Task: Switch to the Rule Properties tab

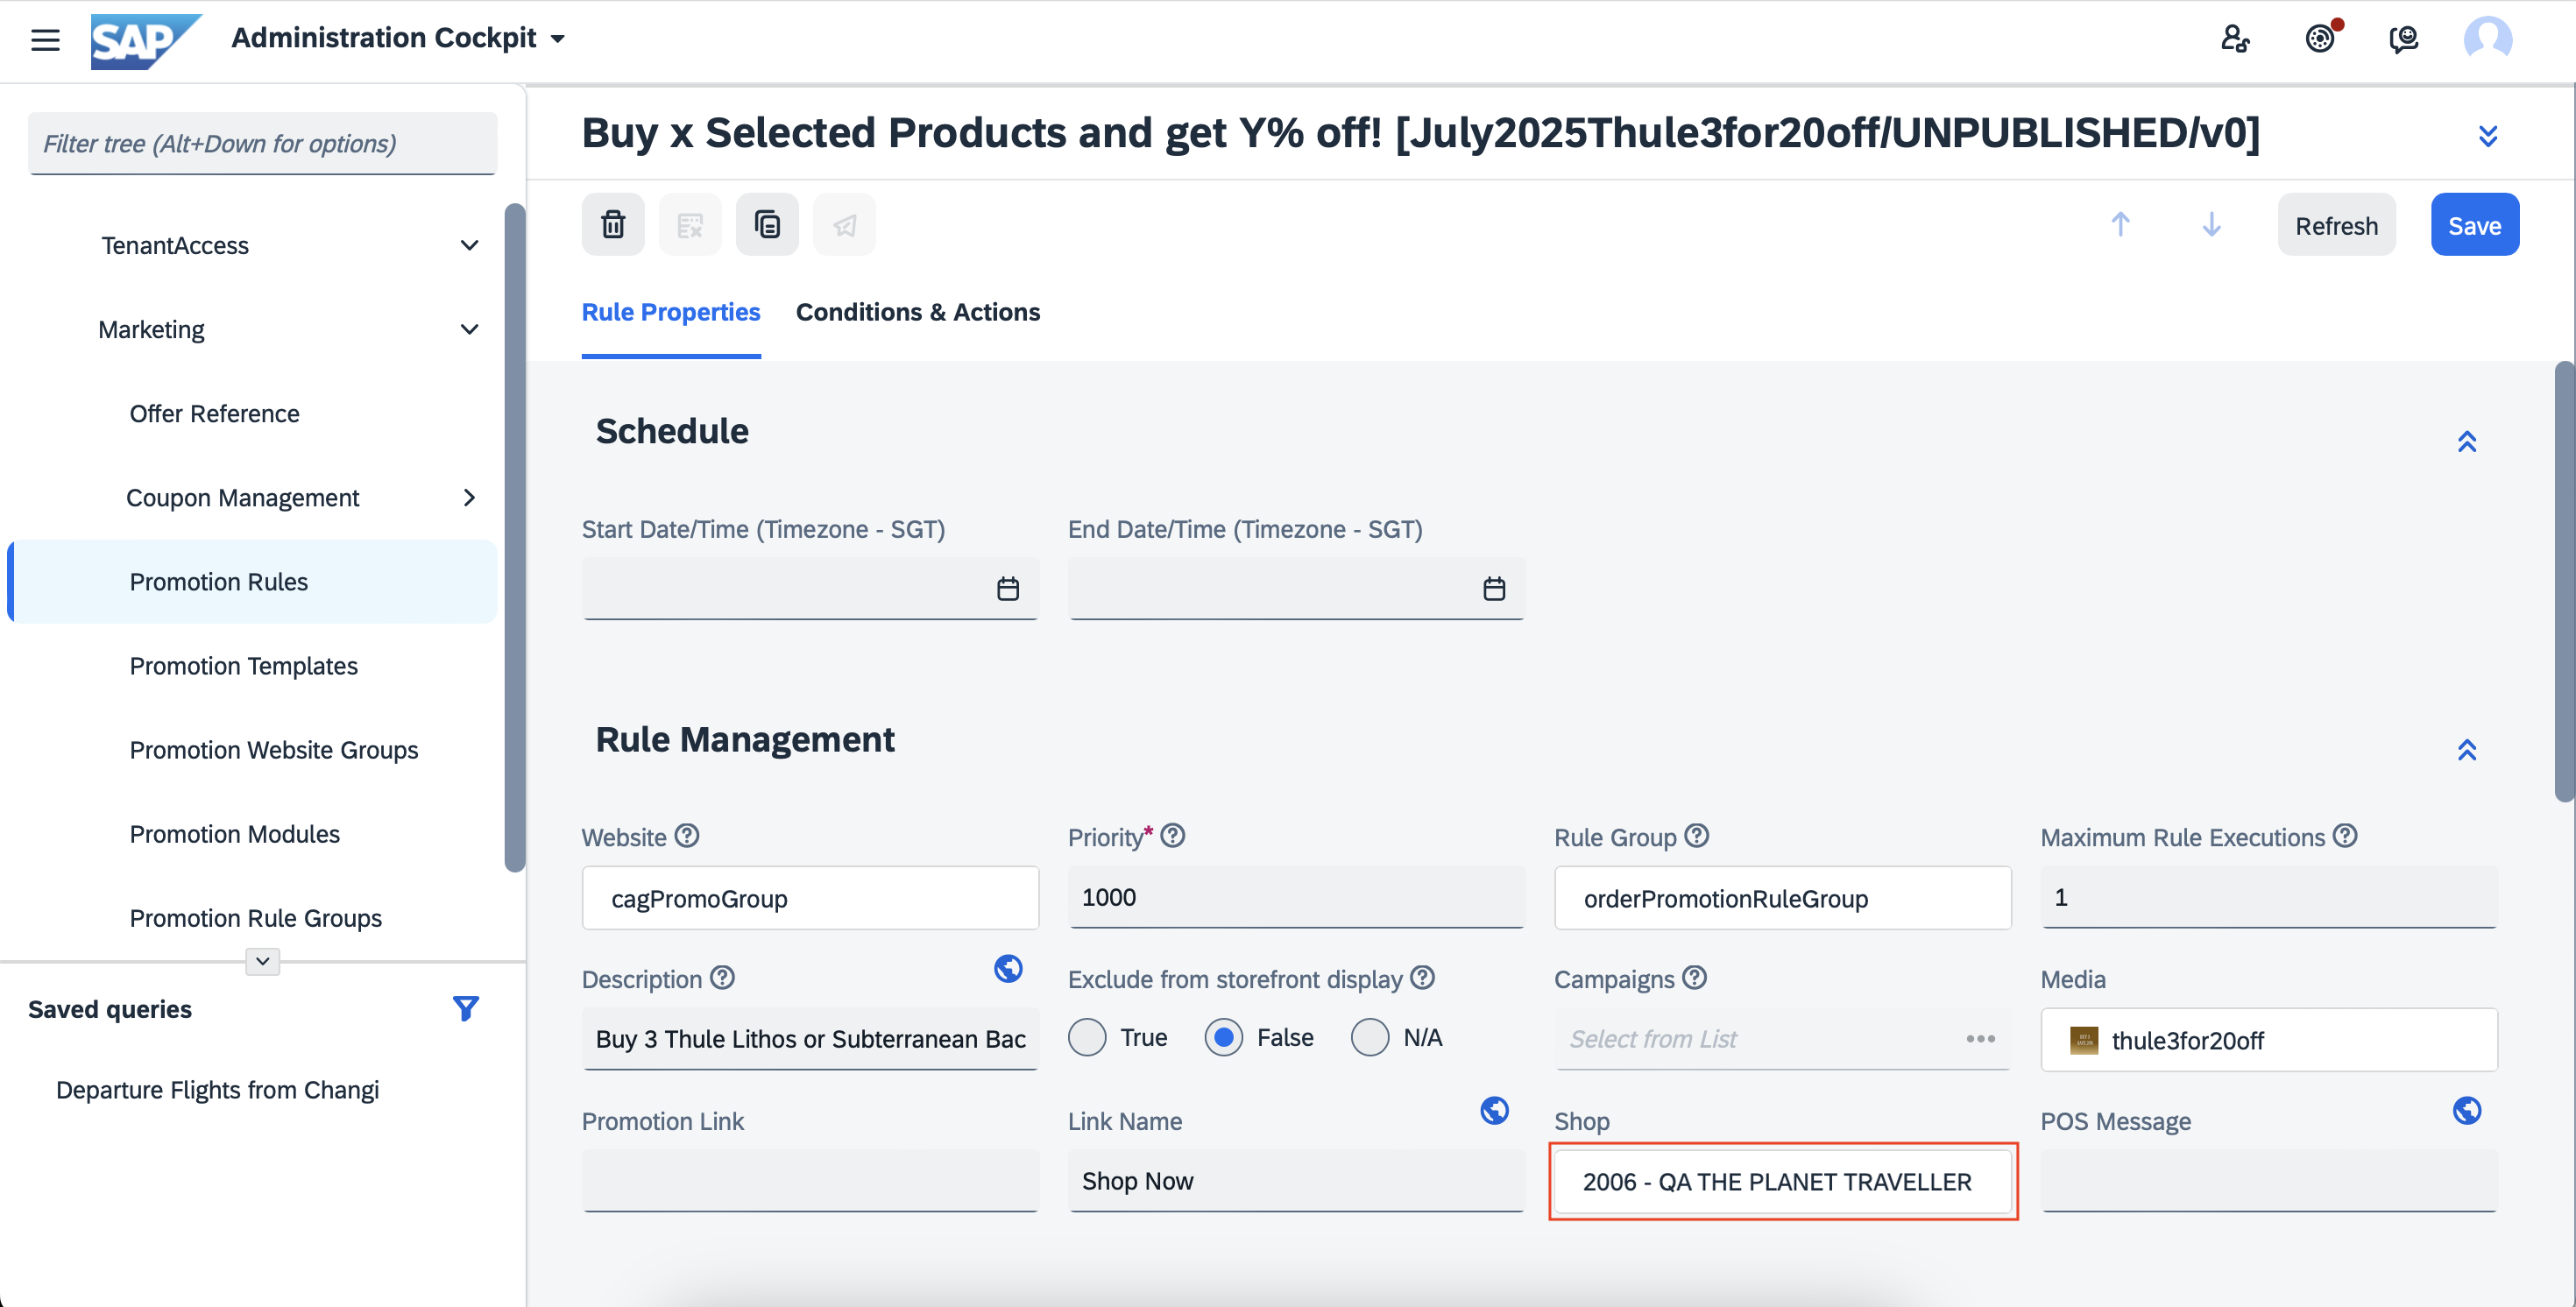Action: (x=671, y=312)
